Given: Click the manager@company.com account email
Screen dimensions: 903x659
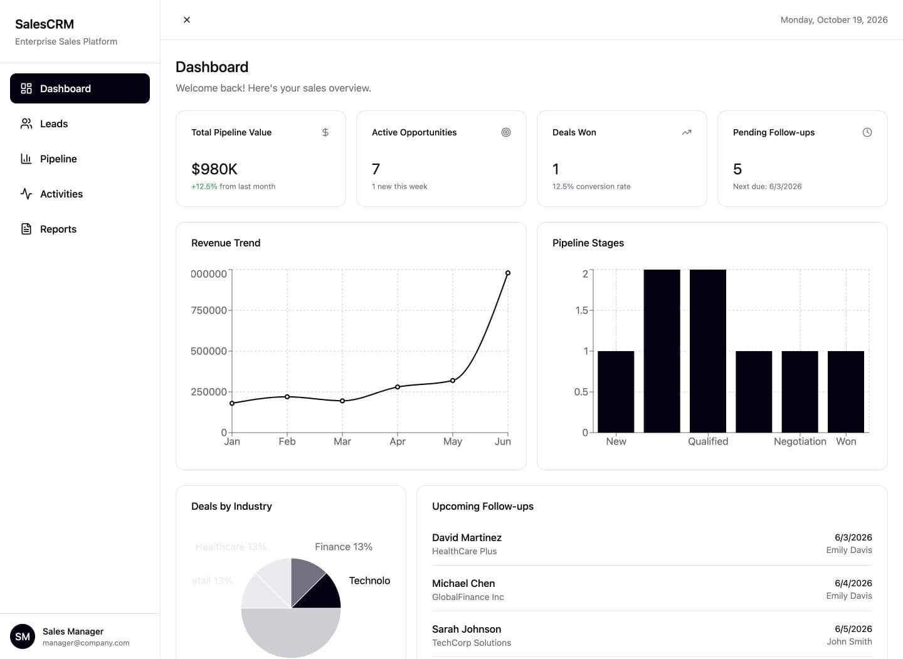Looking at the screenshot, I should coord(86,643).
